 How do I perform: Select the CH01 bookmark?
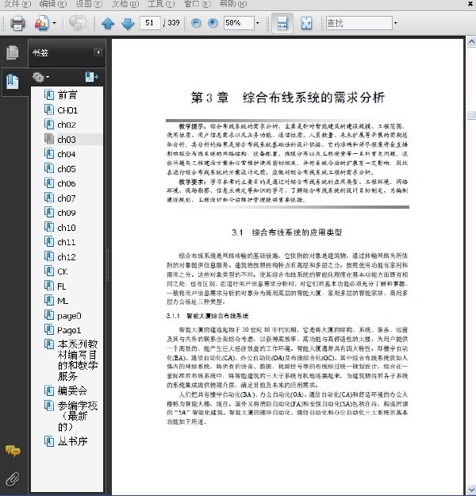tap(67, 110)
